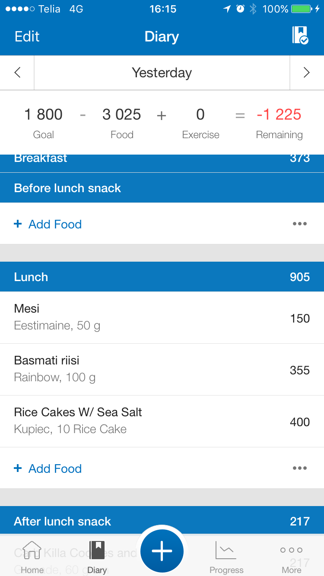Tap the complete diary bookmark icon
This screenshot has height=576, width=324.
(x=300, y=35)
